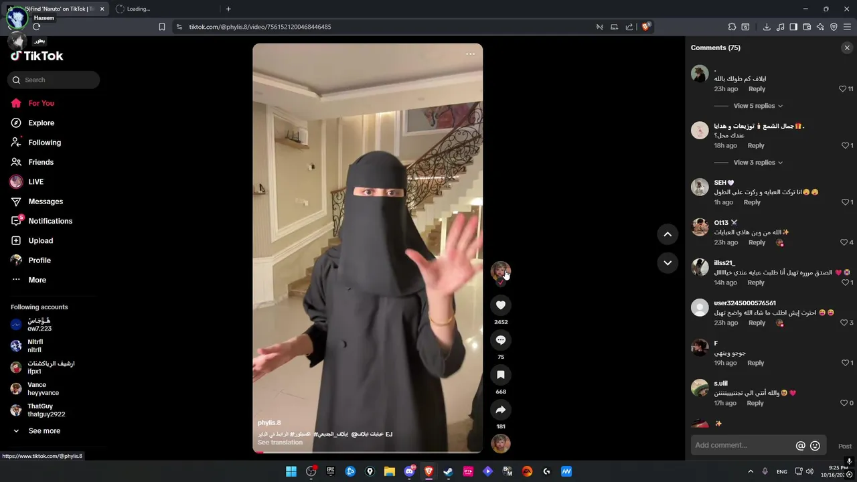The height and width of the screenshot is (482, 857).
Task: Go to the next video
Action: pyautogui.click(x=668, y=263)
